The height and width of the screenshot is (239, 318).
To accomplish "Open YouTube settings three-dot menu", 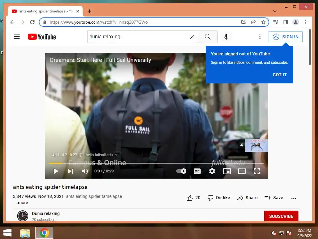I will pyautogui.click(x=260, y=37).
